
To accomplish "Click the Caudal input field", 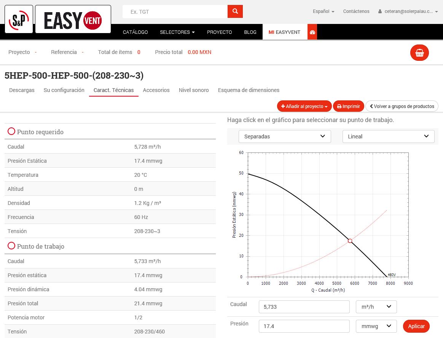I will tap(304, 307).
